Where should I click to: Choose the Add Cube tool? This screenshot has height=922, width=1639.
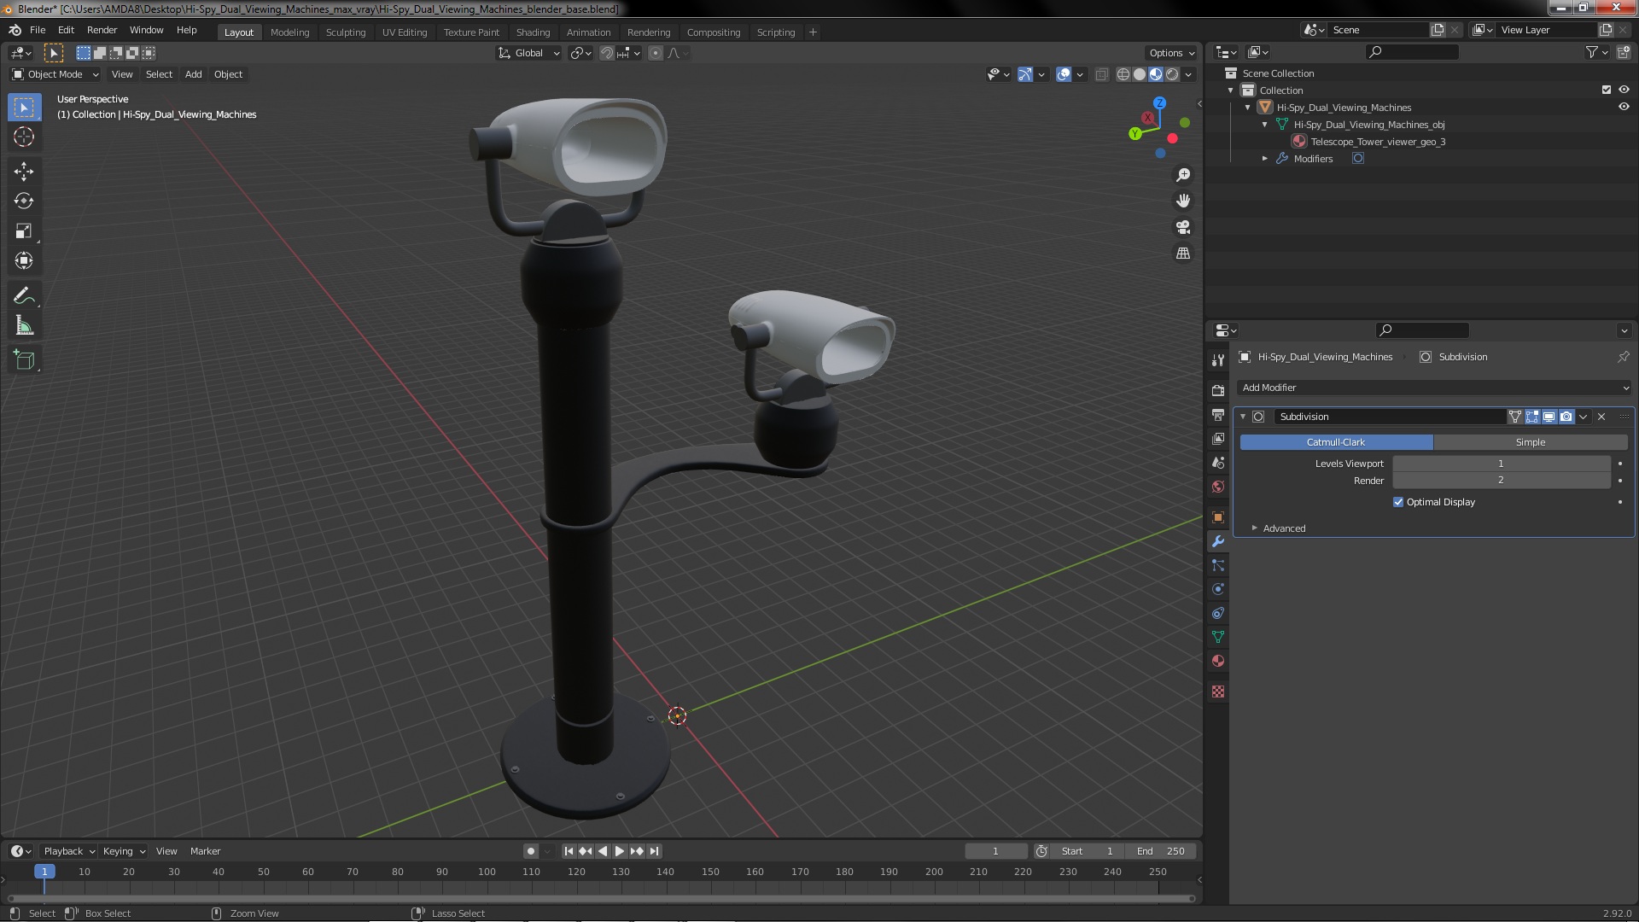24,360
